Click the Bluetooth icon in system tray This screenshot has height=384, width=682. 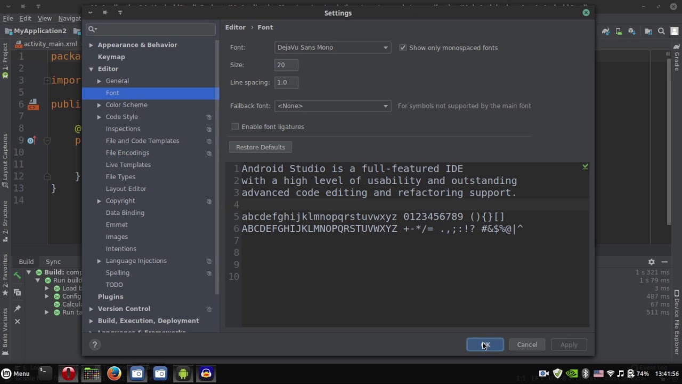tap(585, 374)
